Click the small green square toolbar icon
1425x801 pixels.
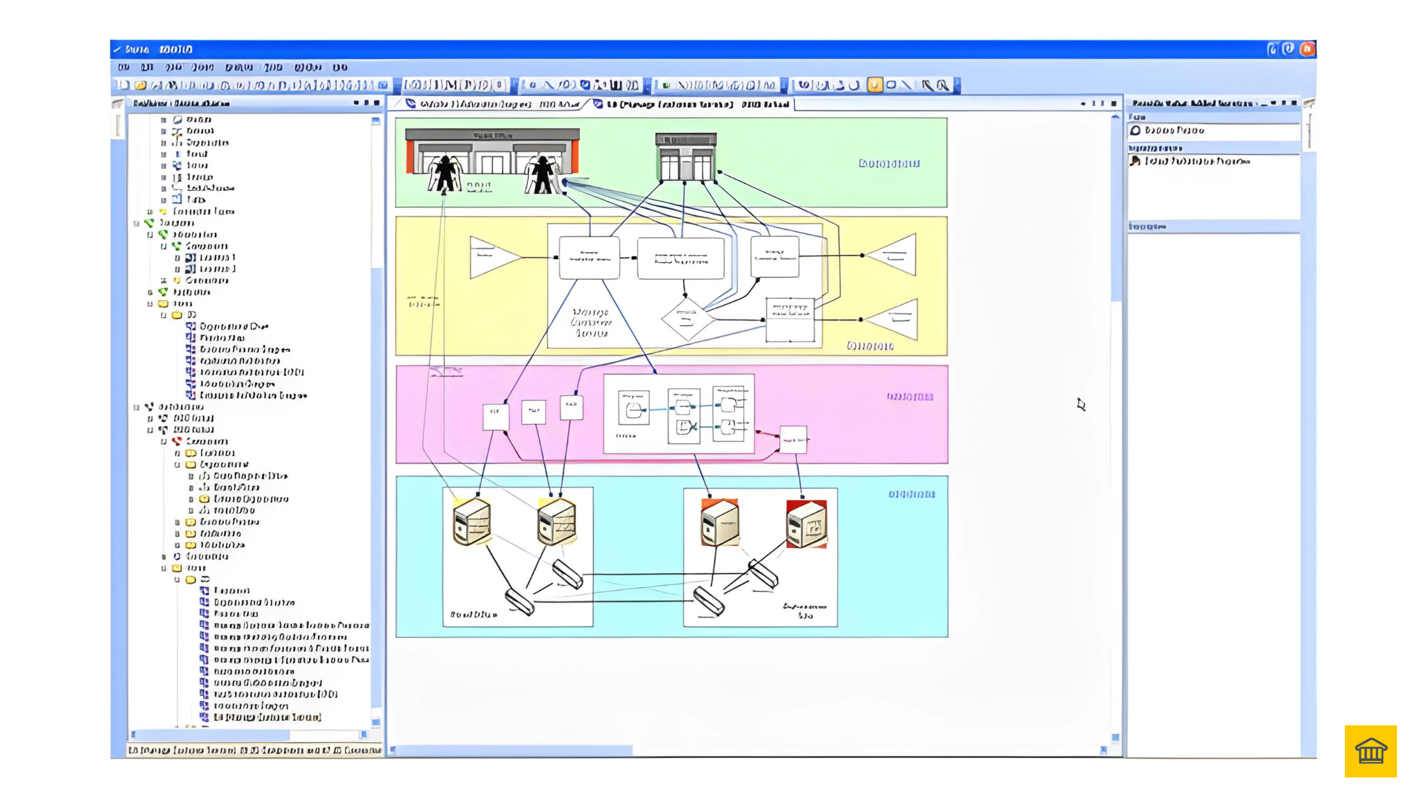coord(666,85)
